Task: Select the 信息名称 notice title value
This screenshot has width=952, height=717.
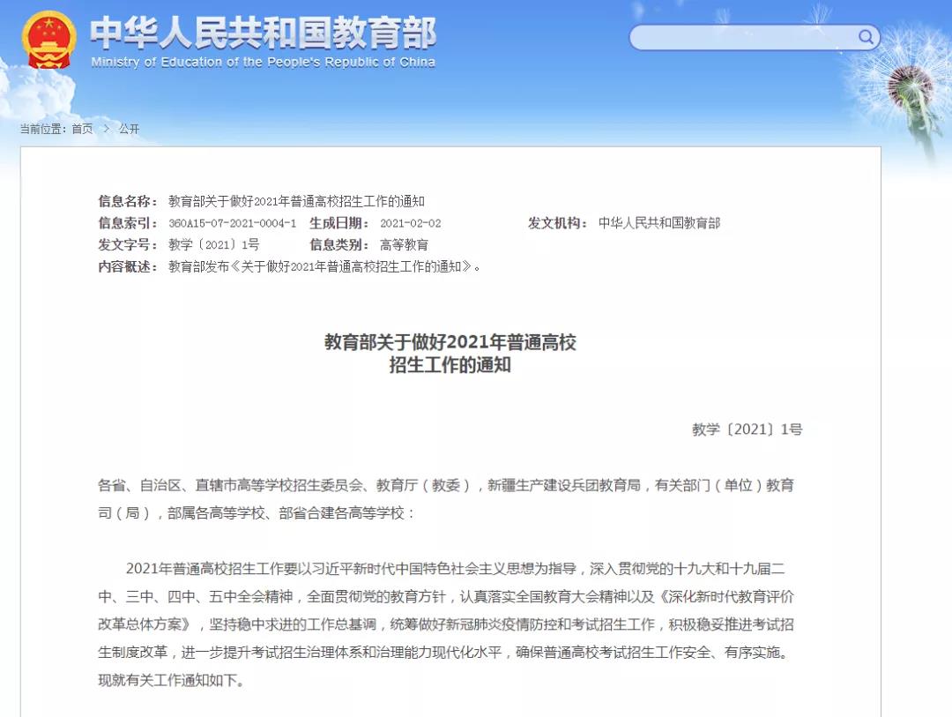Action: pyautogui.click(x=296, y=201)
